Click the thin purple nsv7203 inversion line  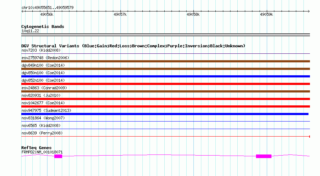coord(165,53)
